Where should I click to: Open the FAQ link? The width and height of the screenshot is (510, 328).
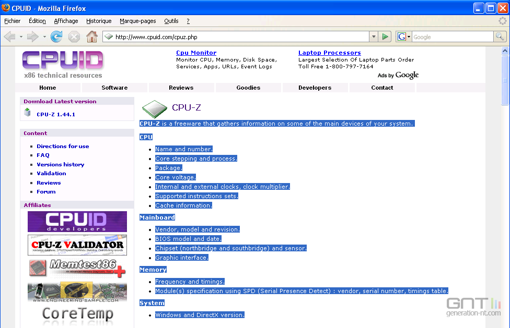pos(43,155)
